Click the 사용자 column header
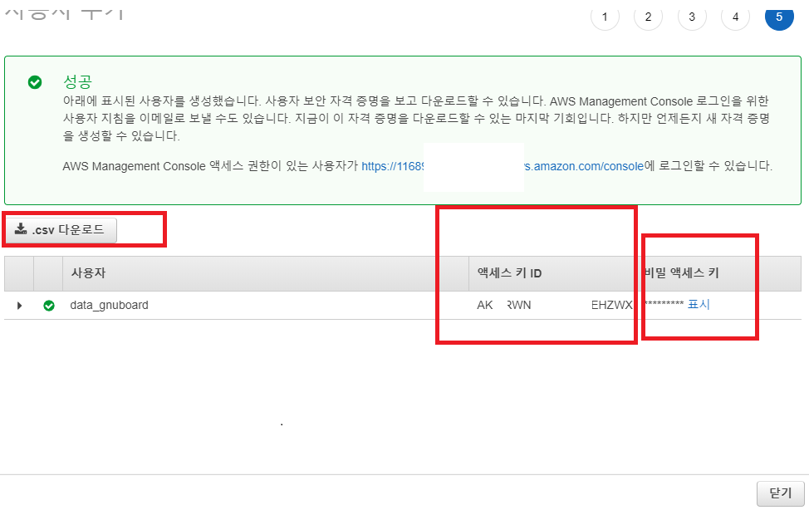The width and height of the screenshot is (809, 510). point(88,273)
